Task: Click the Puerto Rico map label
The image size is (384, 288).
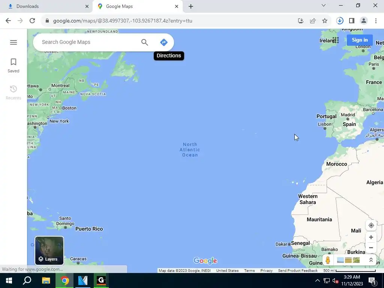Action: pyautogui.click(x=89, y=229)
